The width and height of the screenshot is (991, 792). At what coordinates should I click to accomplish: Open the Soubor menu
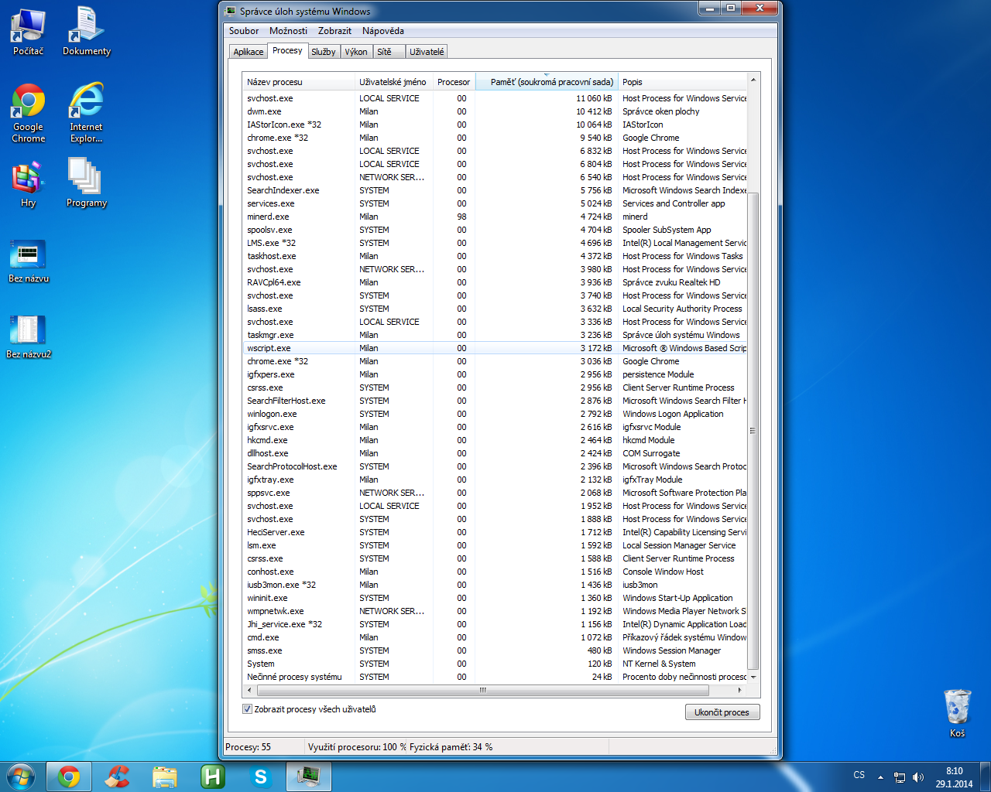(244, 31)
